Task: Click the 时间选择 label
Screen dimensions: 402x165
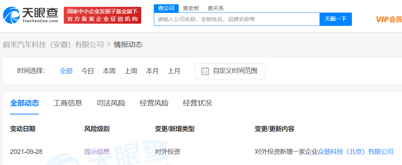Action: [31, 71]
